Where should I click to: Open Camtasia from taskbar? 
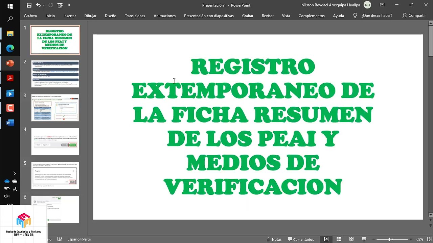10,108
